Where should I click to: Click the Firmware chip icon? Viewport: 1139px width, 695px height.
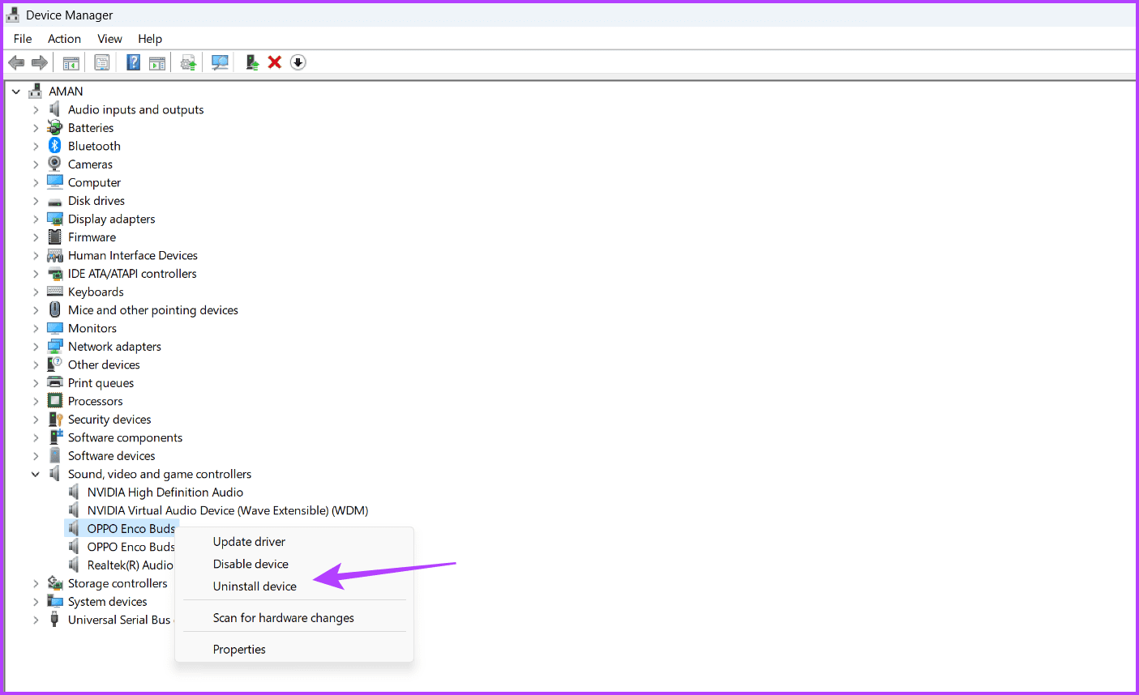pos(54,237)
